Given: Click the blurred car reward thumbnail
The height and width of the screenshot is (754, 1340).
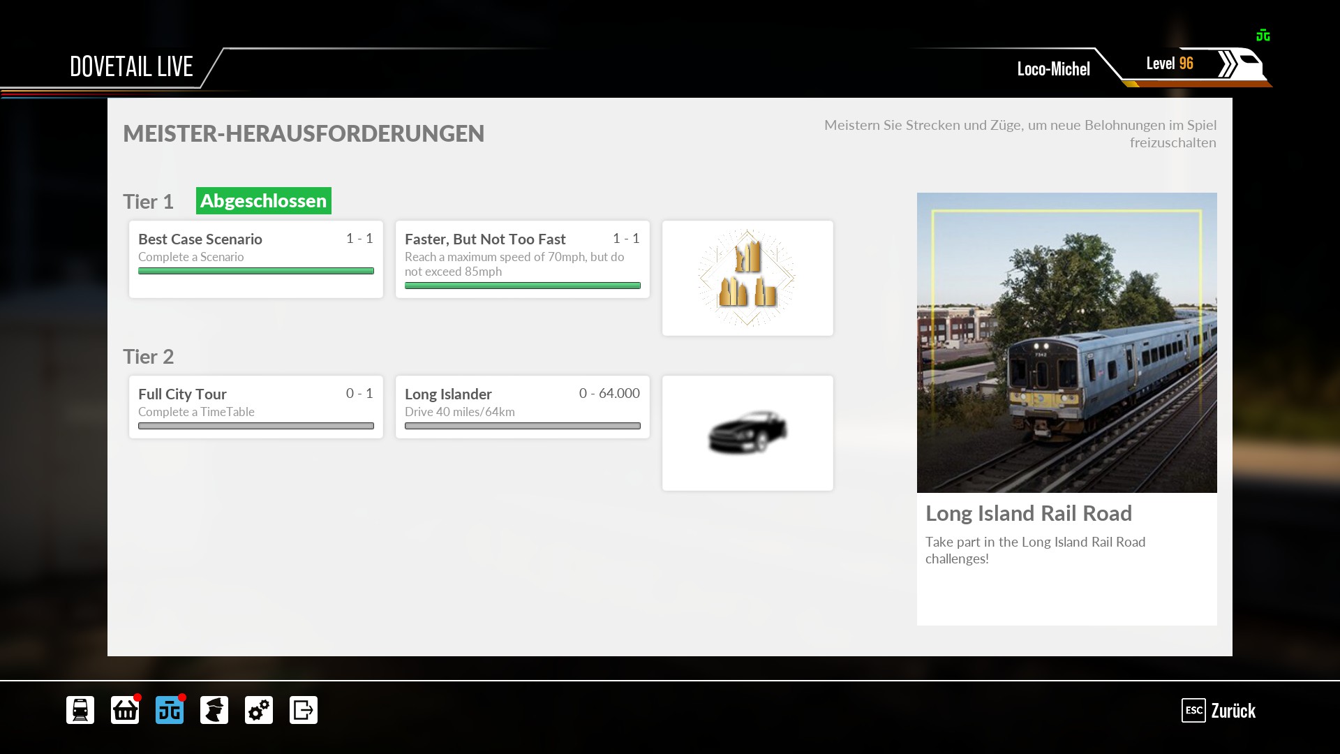Looking at the screenshot, I should 747,433.
